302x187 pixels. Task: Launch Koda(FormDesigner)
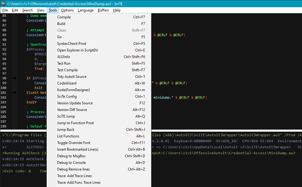99,90
